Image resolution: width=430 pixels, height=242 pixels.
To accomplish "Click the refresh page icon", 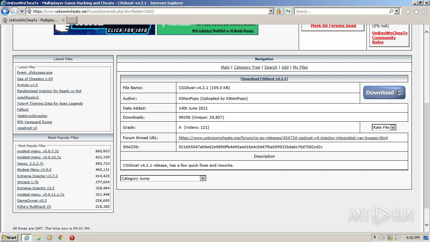I will pos(288,11).
